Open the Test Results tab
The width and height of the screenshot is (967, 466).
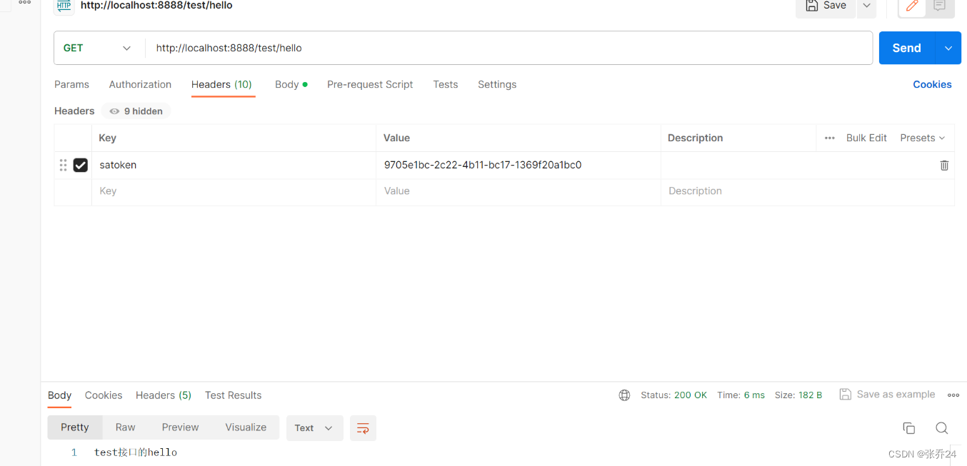233,395
